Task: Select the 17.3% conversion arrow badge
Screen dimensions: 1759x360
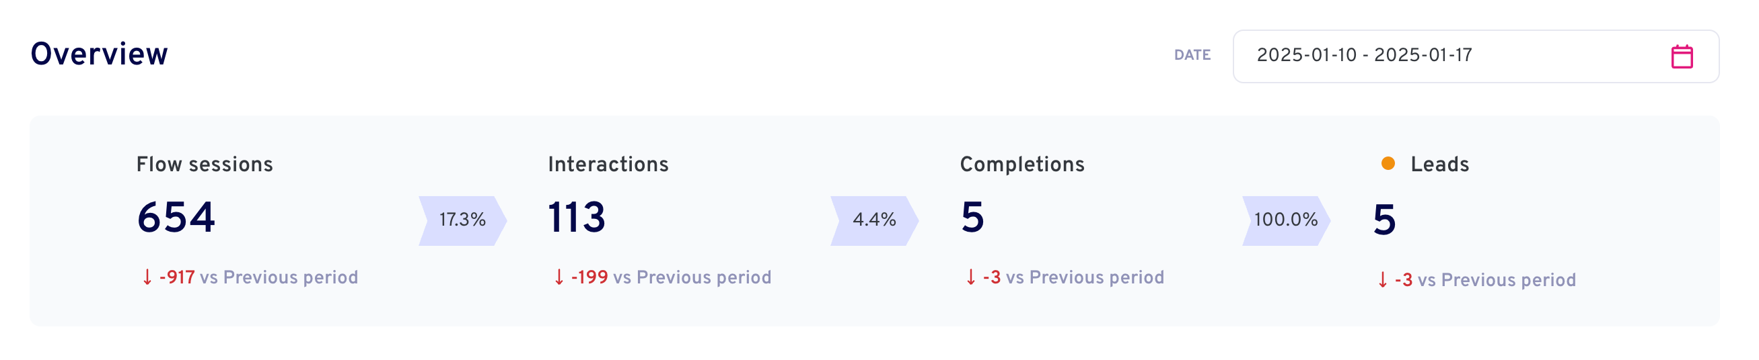Action: click(x=462, y=220)
